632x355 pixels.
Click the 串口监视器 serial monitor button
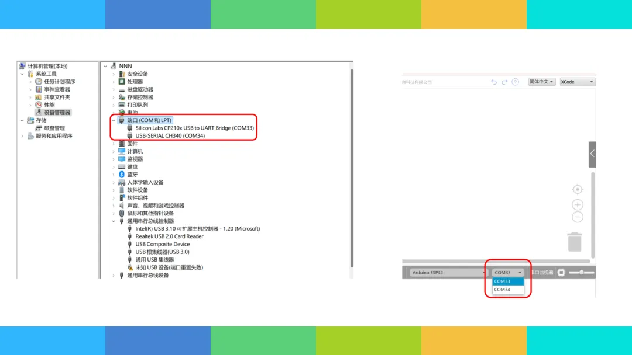(x=542, y=273)
